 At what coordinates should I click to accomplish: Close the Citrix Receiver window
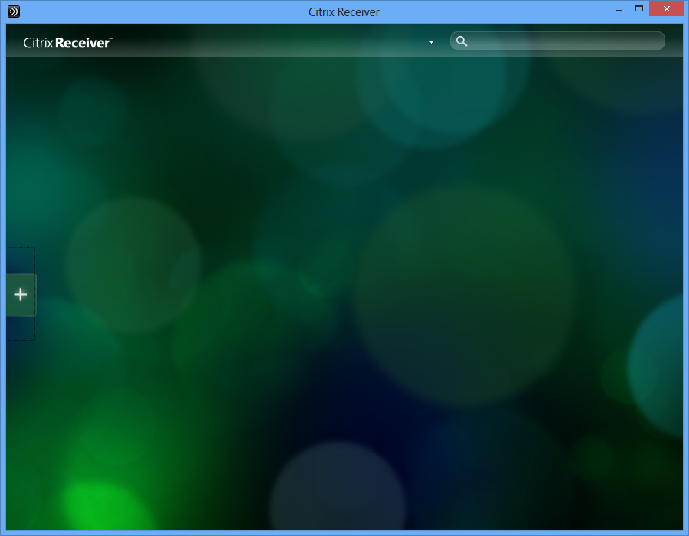pyautogui.click(x=666, y=8)
